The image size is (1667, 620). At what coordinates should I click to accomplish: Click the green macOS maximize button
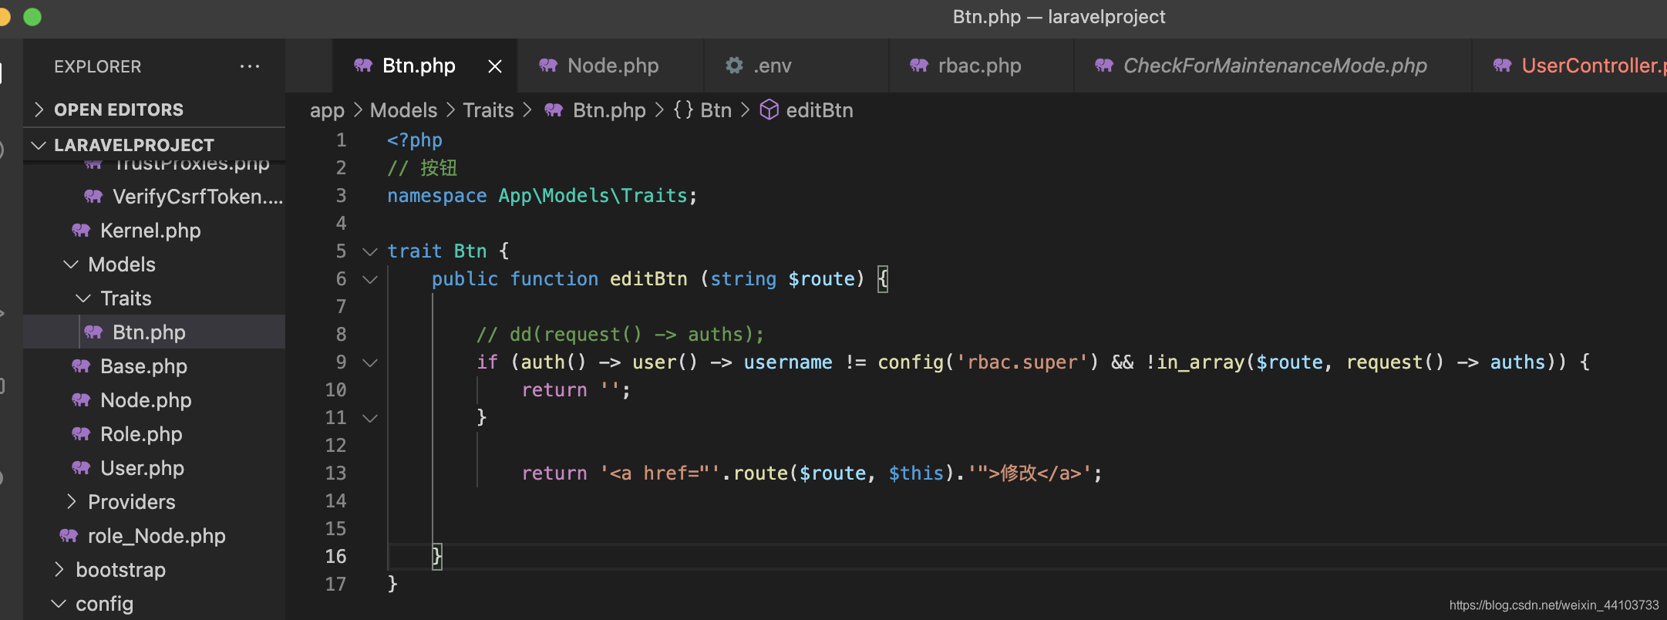[x=32, y=17]
